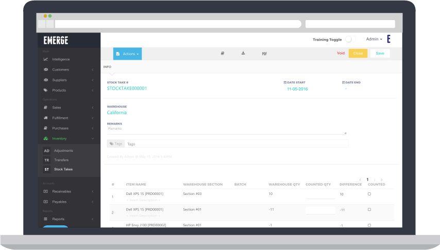Click the TR Transfers badge
Viewport: 440px width, 250px height.
[46, 160]
